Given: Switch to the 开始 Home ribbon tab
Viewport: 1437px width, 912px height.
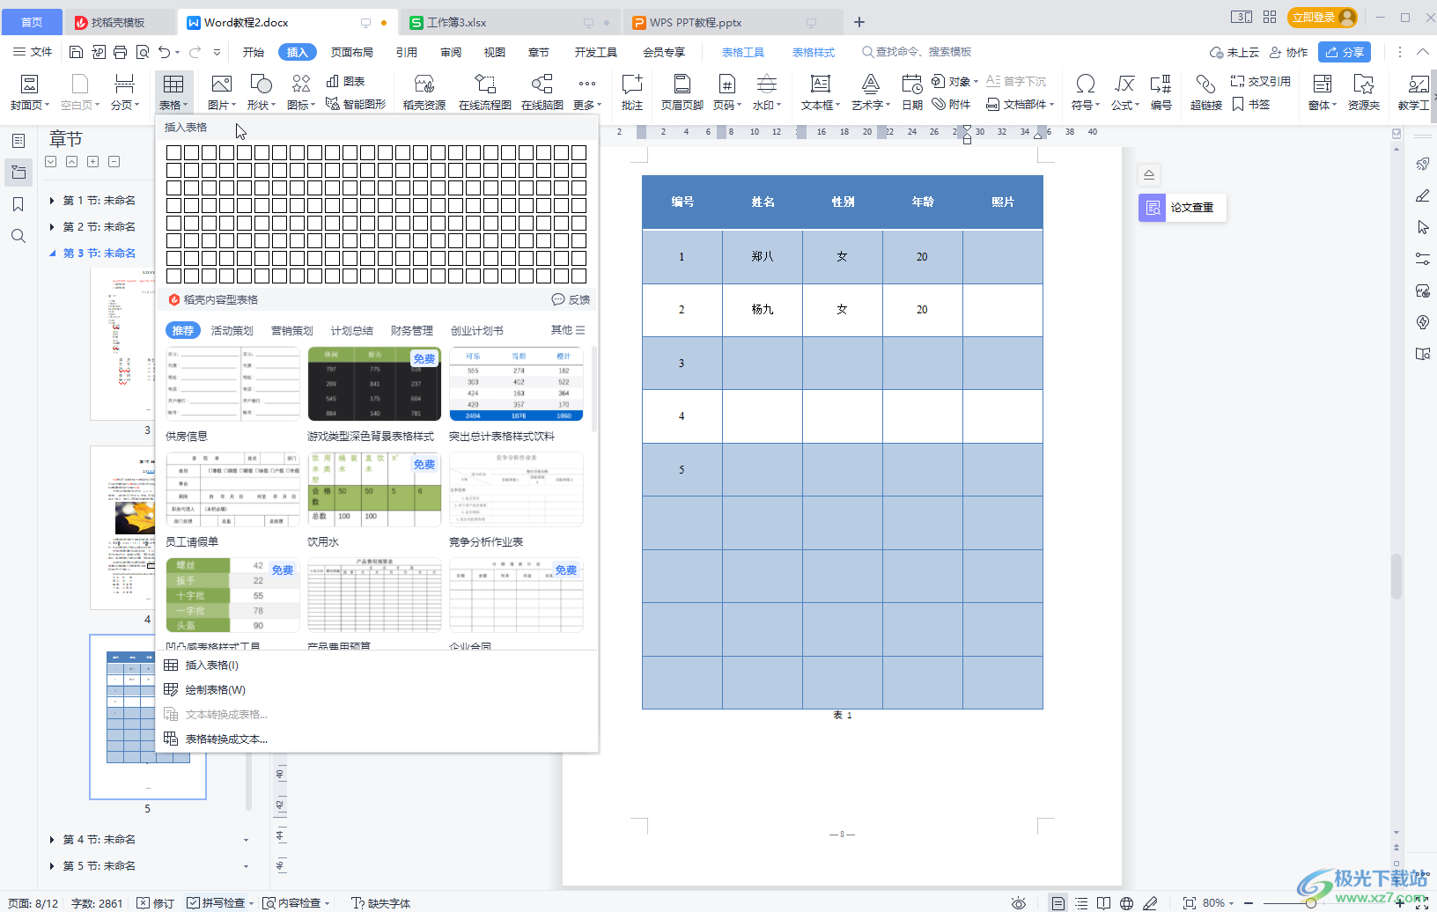Looking at the screenshot, I should [254, 52].
